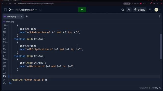Click the browser address bar URL

tap(36, 4)
